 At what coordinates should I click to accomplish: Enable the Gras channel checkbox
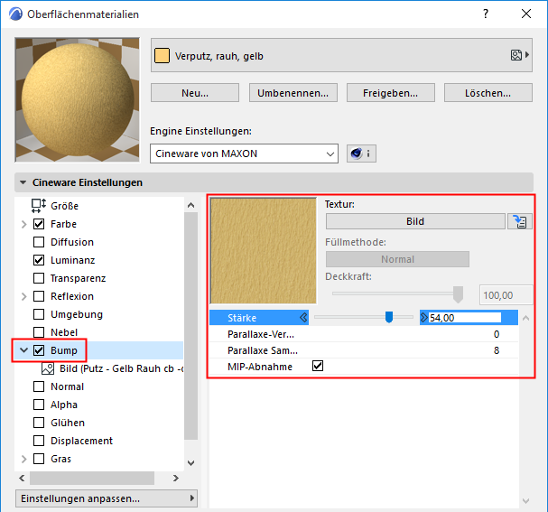(x=39, y=459)
